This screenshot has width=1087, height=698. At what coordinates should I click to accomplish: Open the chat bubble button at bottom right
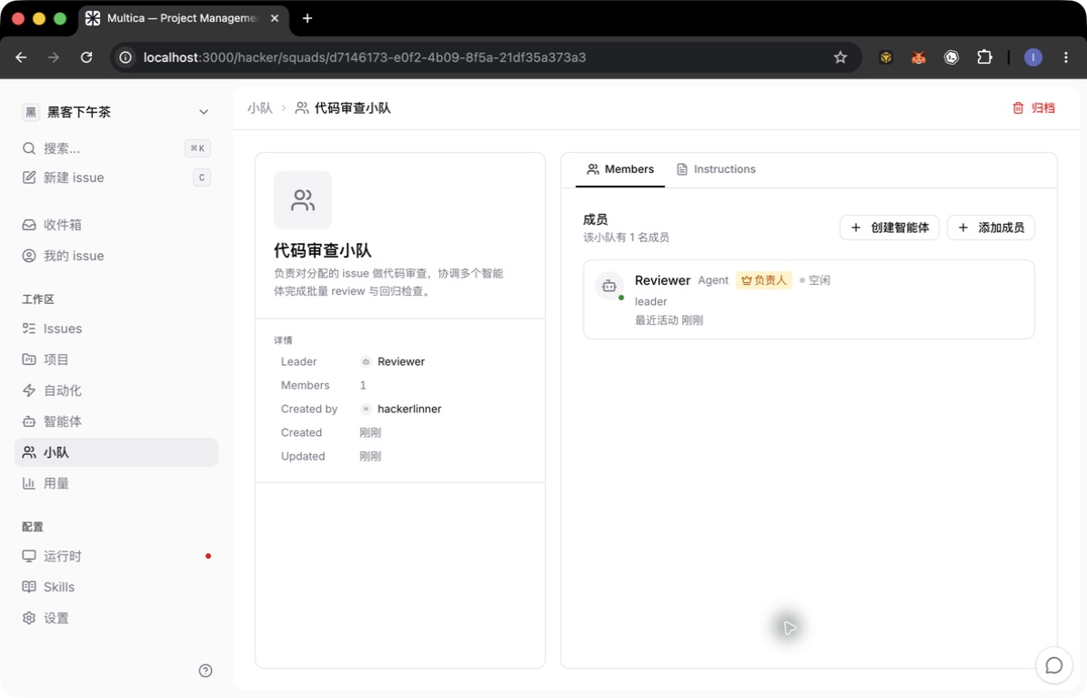point(1053,665)
